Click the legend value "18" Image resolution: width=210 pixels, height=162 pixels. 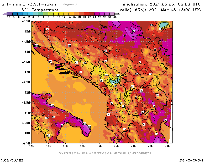pos(79,17)
